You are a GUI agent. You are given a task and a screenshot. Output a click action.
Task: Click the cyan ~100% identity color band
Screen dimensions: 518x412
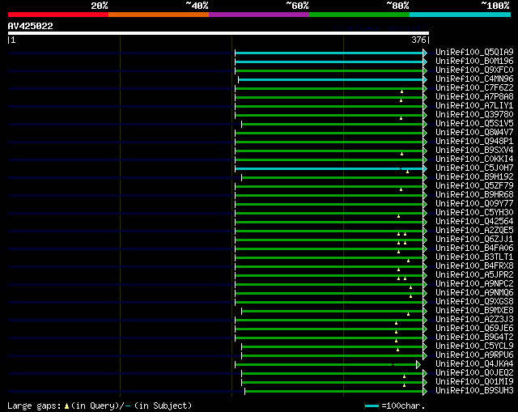tap(461, 15)
